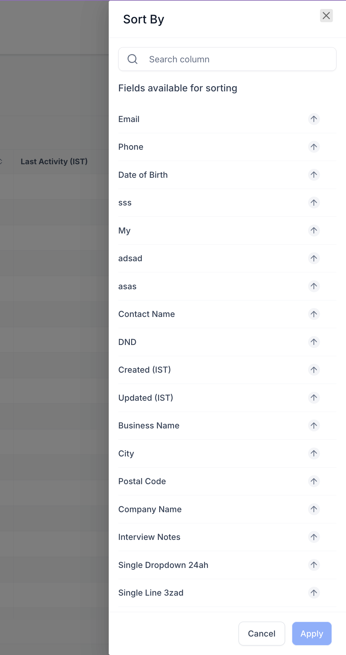346x655 pixels.
Task: Sort ascending by Contact Name
Action: click(313, 314)
